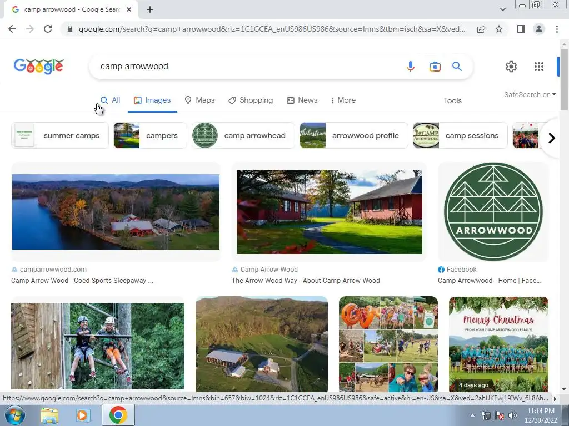This screenshot has width=569, height=426.
Task: Open the camp activities collage image
Action: point(388,344)
